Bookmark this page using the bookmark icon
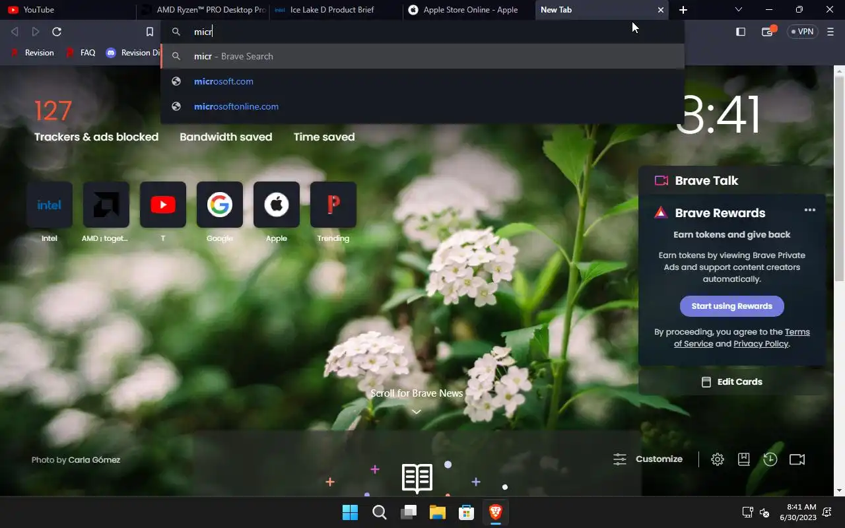This screenshot has height=528, width=845. [x=150, y=32]
